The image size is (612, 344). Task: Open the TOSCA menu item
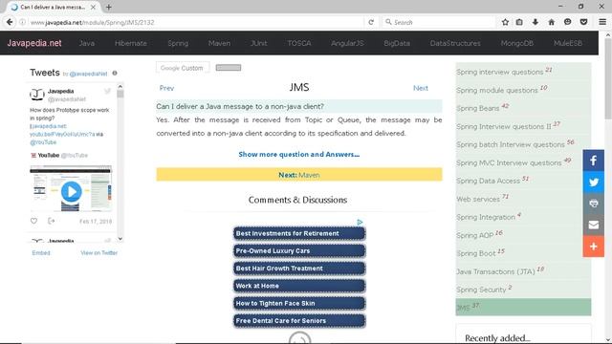[x=299, y=43]
